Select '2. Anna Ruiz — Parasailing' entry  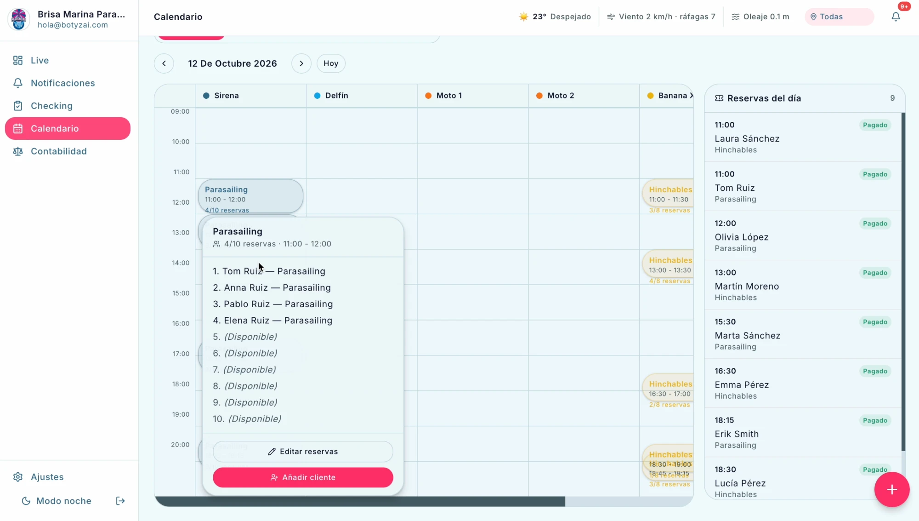(272, 288)
